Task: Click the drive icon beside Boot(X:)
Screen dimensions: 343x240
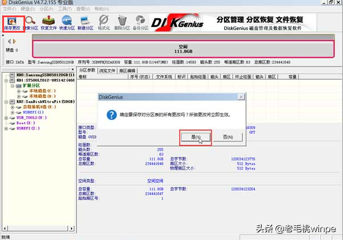Action: click(13, 123)
